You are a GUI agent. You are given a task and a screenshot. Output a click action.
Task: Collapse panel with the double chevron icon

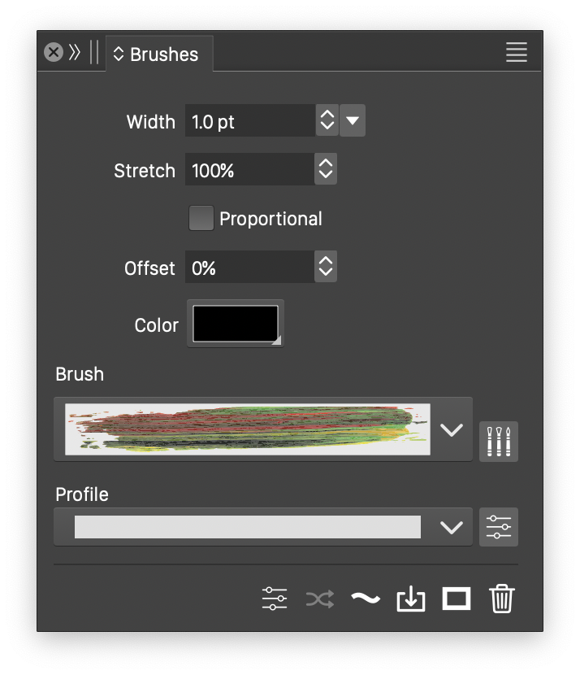click(x=75, y=53)
